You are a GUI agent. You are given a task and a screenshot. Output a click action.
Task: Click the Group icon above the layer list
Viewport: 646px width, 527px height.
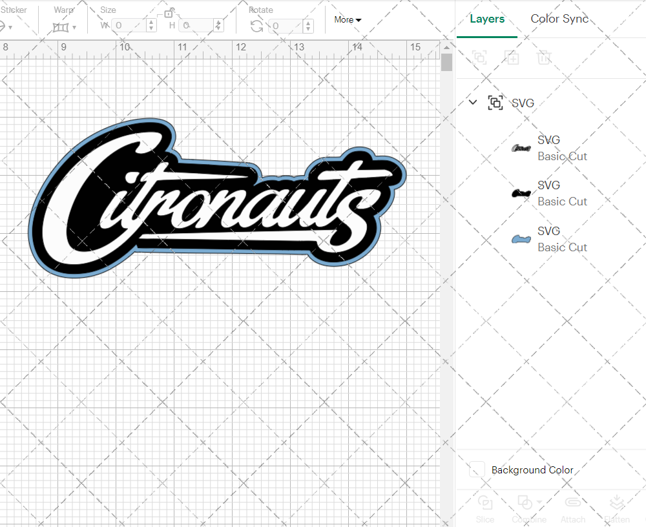click(x=479, y=57)
